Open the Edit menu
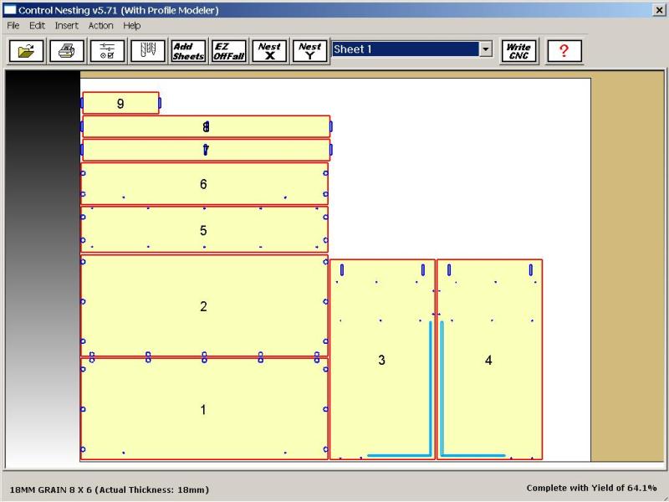669x502 pixels. point(37,26)
